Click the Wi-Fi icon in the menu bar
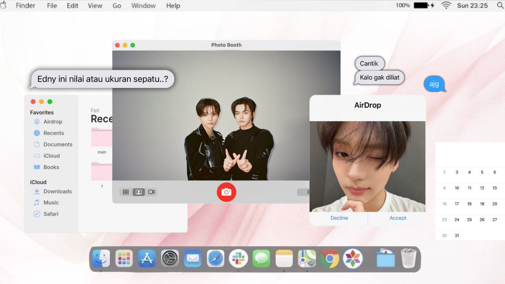Viewport: 505px width, 284px height. pyautogui.click(x=445, y=5)
